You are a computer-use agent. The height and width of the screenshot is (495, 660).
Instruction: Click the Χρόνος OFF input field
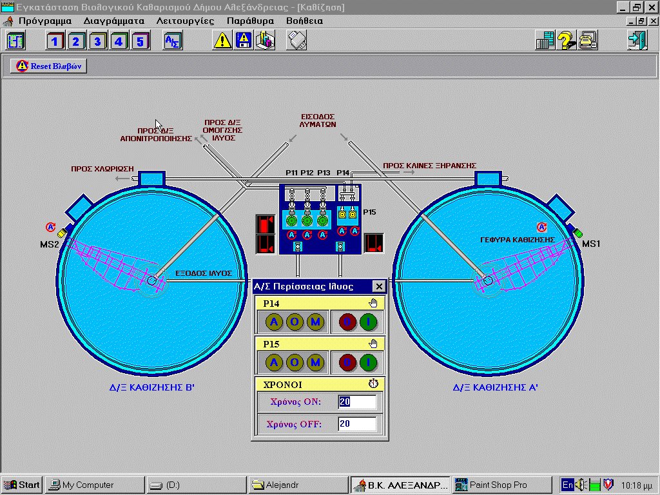coord(357,424)
